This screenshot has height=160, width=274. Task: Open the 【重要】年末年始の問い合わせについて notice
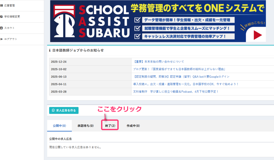tap(159, 62)
